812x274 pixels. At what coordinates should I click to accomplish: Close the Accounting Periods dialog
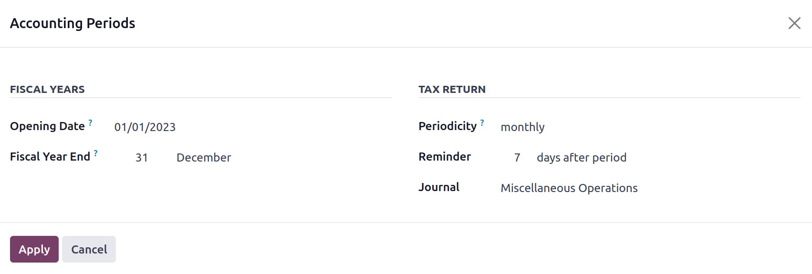794,23
